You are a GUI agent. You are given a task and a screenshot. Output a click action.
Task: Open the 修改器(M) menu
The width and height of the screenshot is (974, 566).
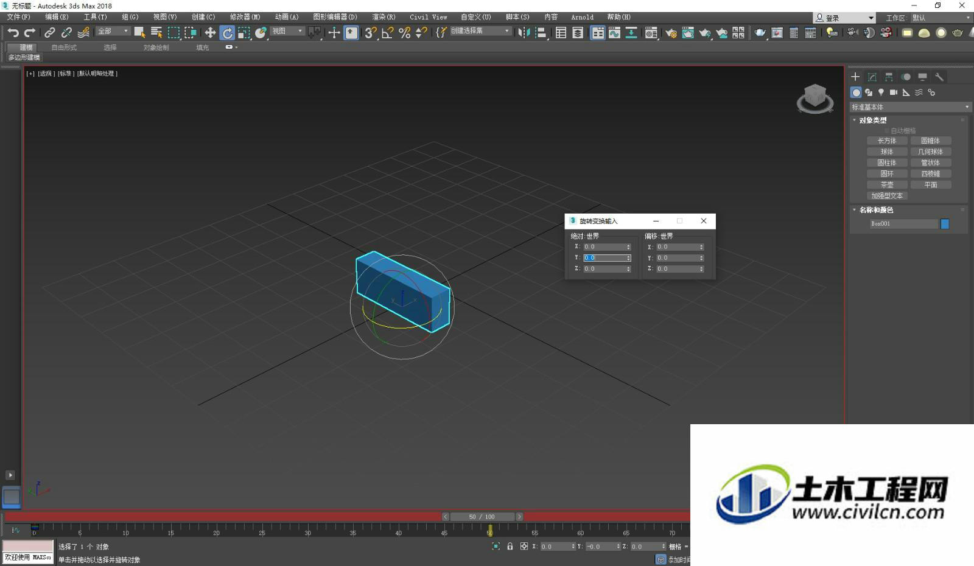pos(245,17)
